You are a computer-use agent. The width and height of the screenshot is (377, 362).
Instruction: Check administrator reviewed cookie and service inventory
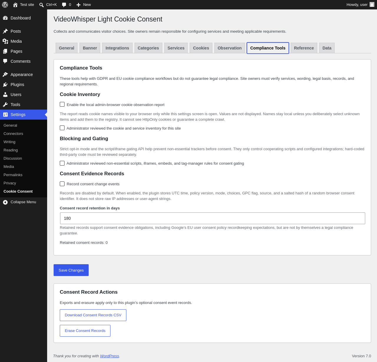62,128
